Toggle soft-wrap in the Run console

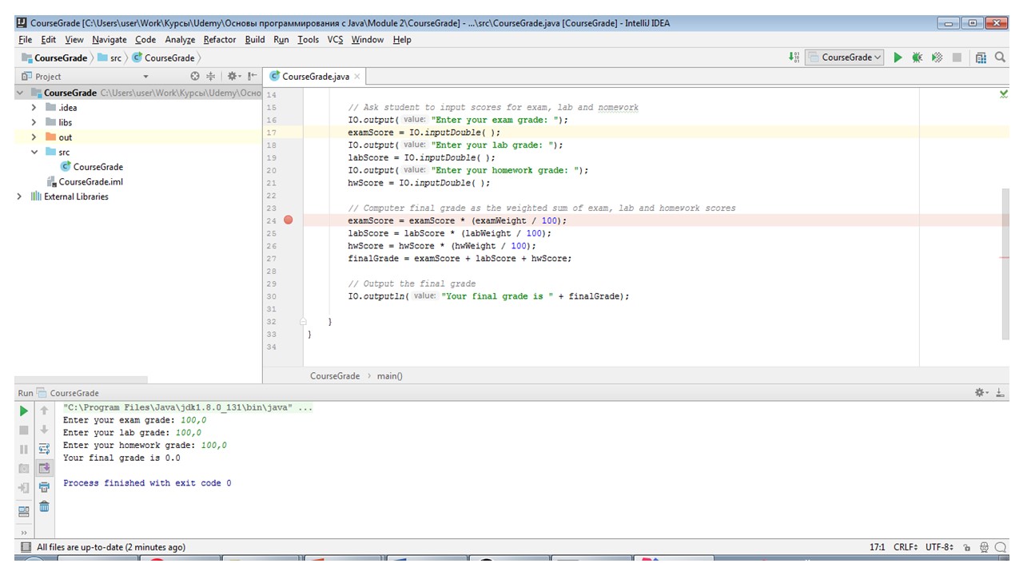tap(45, 449)
